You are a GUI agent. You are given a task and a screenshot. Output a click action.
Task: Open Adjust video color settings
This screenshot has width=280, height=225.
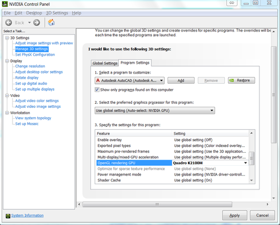(37, 100)
